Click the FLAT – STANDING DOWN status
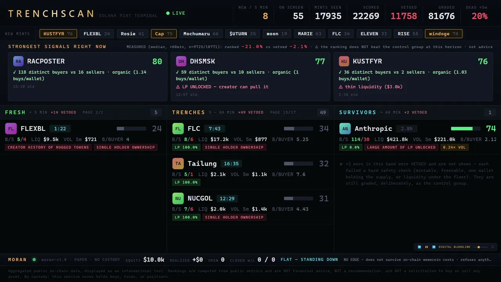Screen dimensions: 501x282 tap(309, 259)
